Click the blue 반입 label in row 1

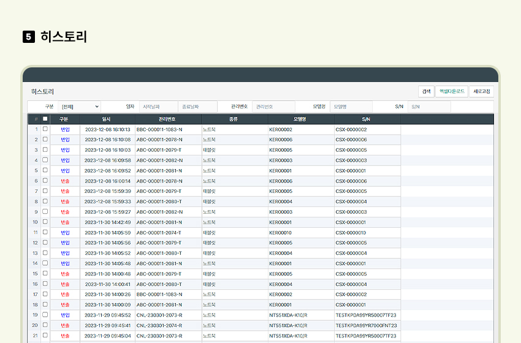tap(65, 129)
